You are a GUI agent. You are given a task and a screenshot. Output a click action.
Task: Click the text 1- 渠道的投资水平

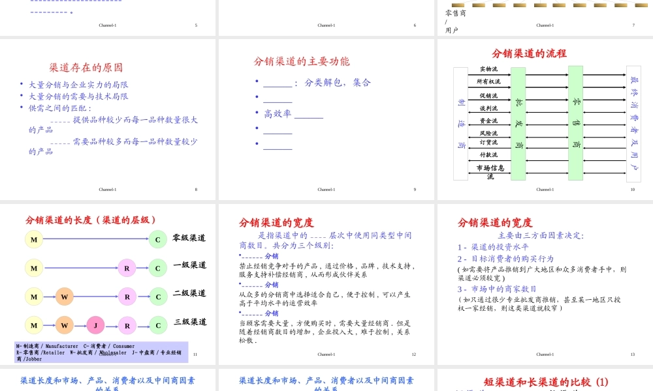(493, 247)
